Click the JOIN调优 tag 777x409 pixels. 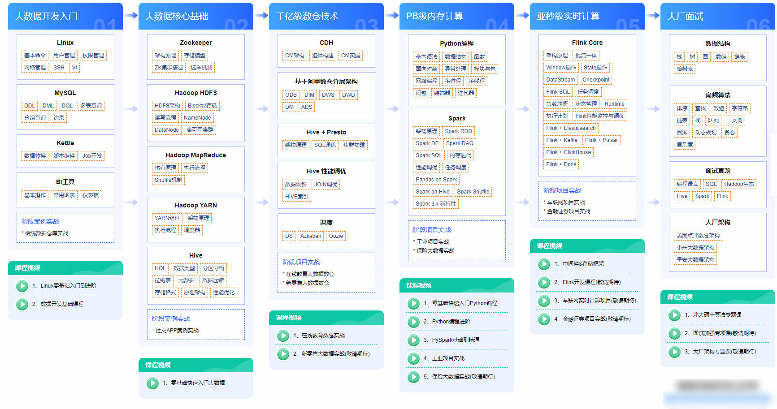(326, 185)
